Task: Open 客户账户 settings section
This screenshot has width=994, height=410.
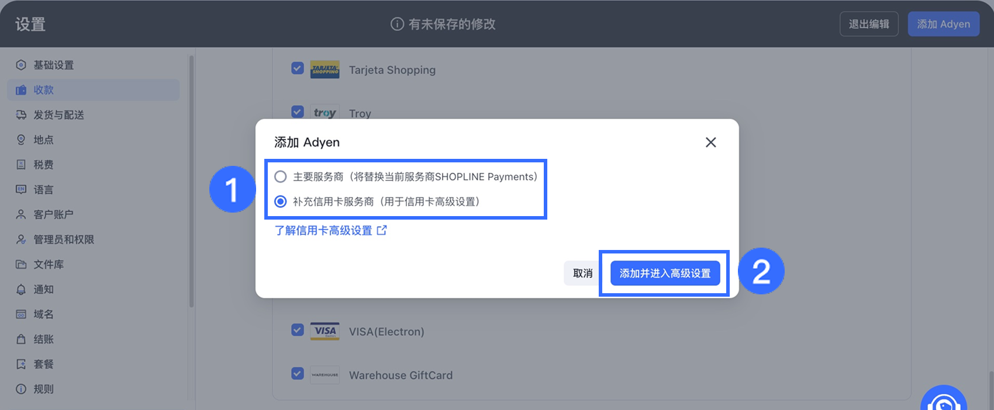Action: 94,214
